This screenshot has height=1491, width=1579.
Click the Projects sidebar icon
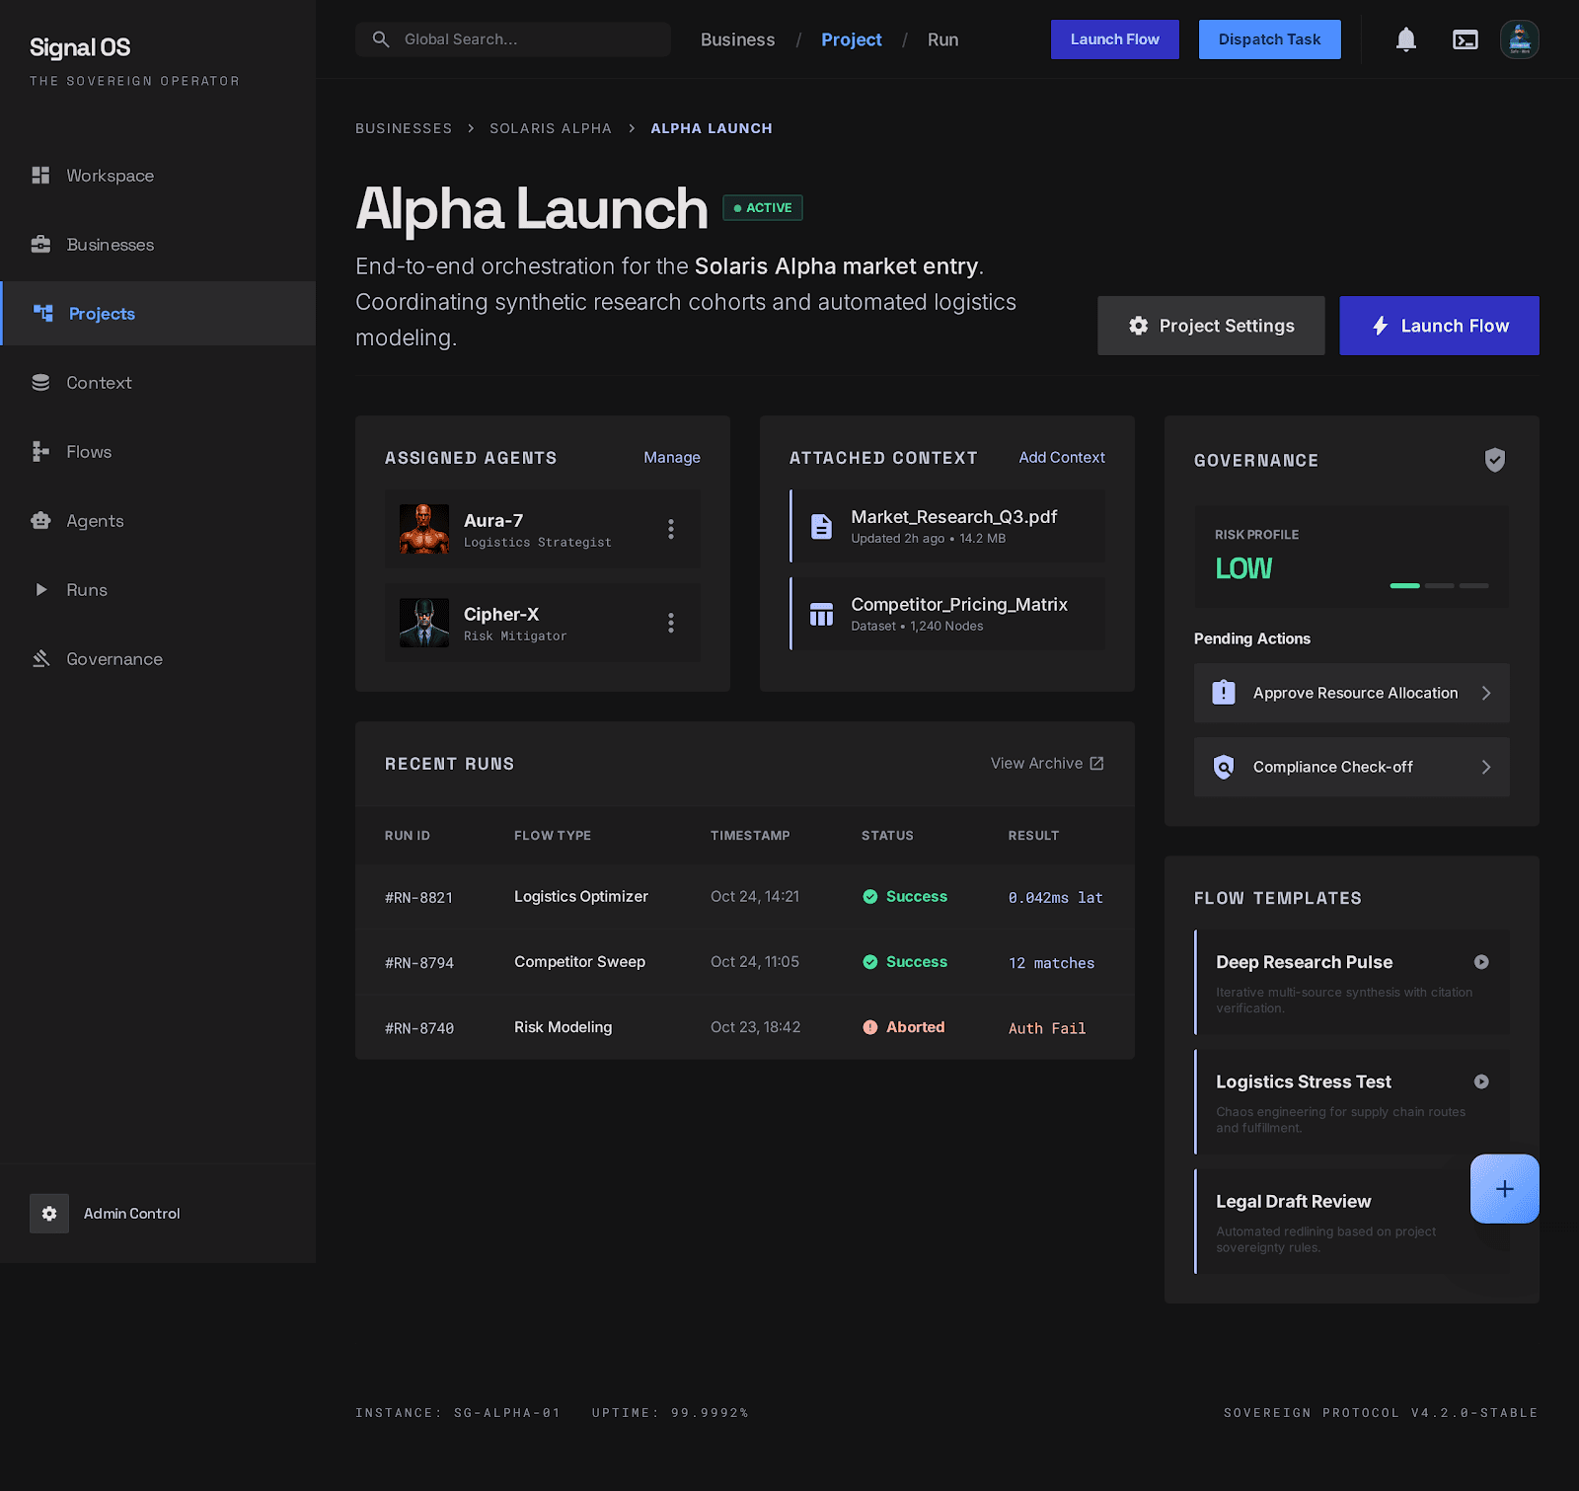(x=43, y=313)
